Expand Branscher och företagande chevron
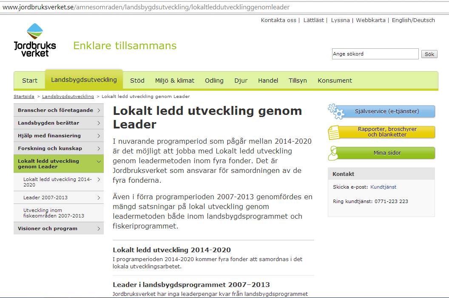Viewport: 449px width, 298px height. 99,111
